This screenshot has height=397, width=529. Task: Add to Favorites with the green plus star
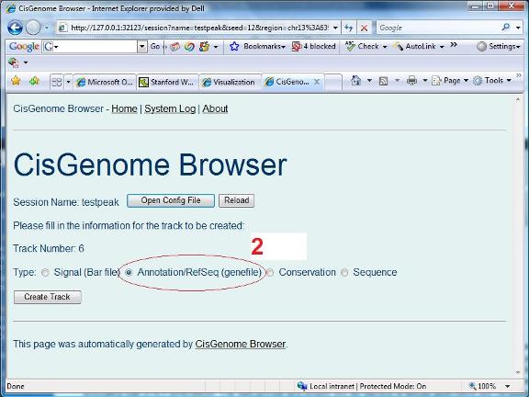coord(34,81)
